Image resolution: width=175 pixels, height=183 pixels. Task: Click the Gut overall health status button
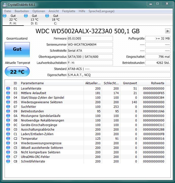(17, 50)
